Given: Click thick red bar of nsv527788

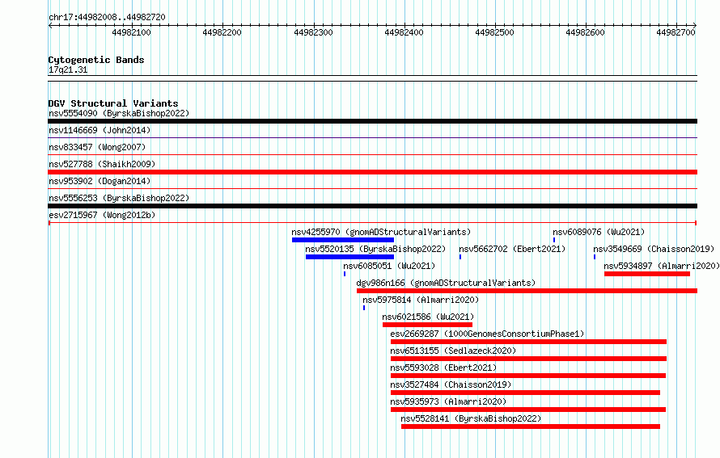Looking at the screenshot, I should tap(372, 172).
